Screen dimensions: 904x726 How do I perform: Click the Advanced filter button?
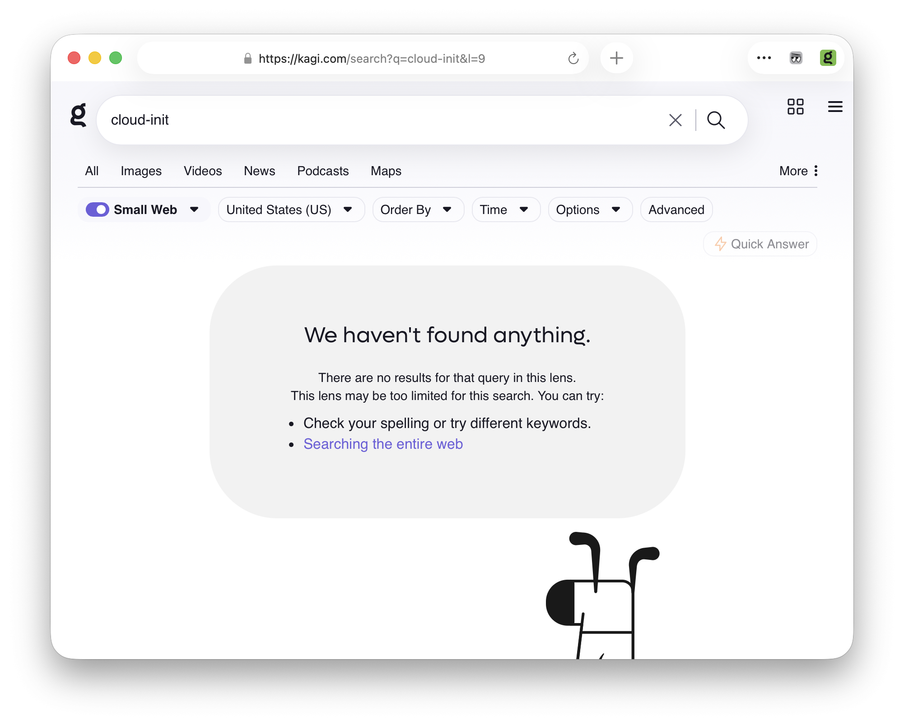pos(676,209)
